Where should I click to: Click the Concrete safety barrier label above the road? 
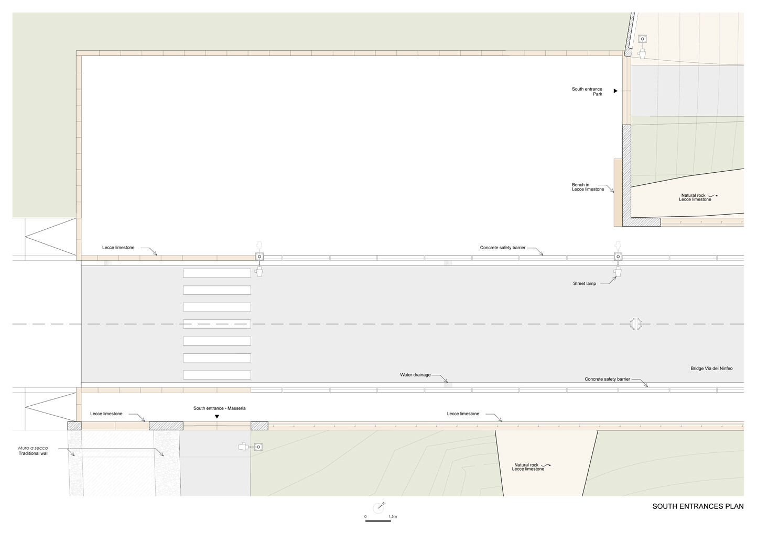tap(503, 248)
